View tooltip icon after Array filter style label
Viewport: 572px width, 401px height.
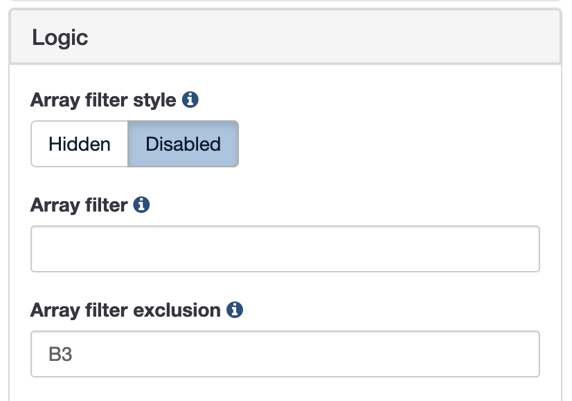[x=190, y=100]
